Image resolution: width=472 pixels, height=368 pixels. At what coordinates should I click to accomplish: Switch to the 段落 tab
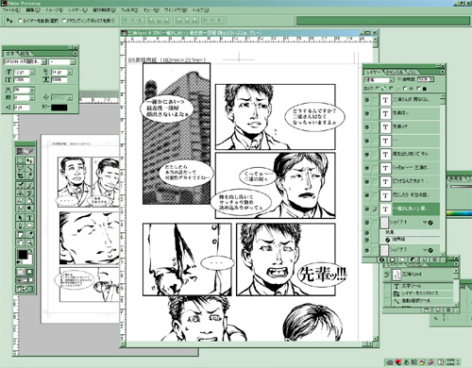pos(25,54)
